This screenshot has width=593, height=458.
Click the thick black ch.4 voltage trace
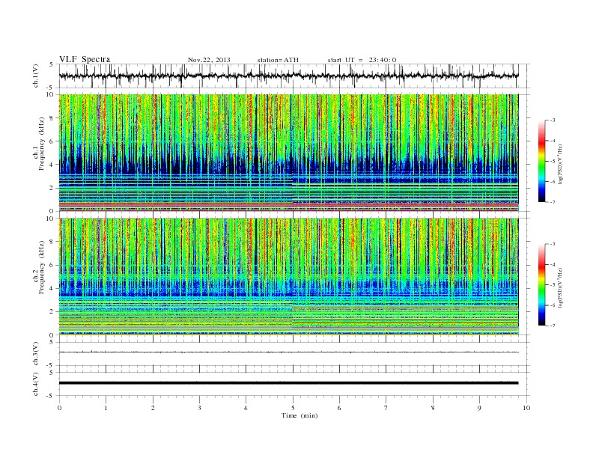[x=288, y=383]
